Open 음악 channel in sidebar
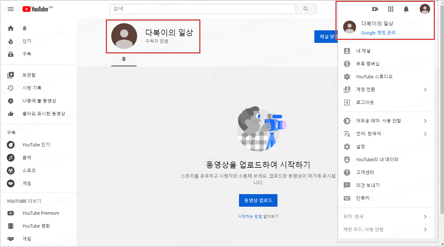The height and width of the screenshot is (247, 444). click(38, 158)
